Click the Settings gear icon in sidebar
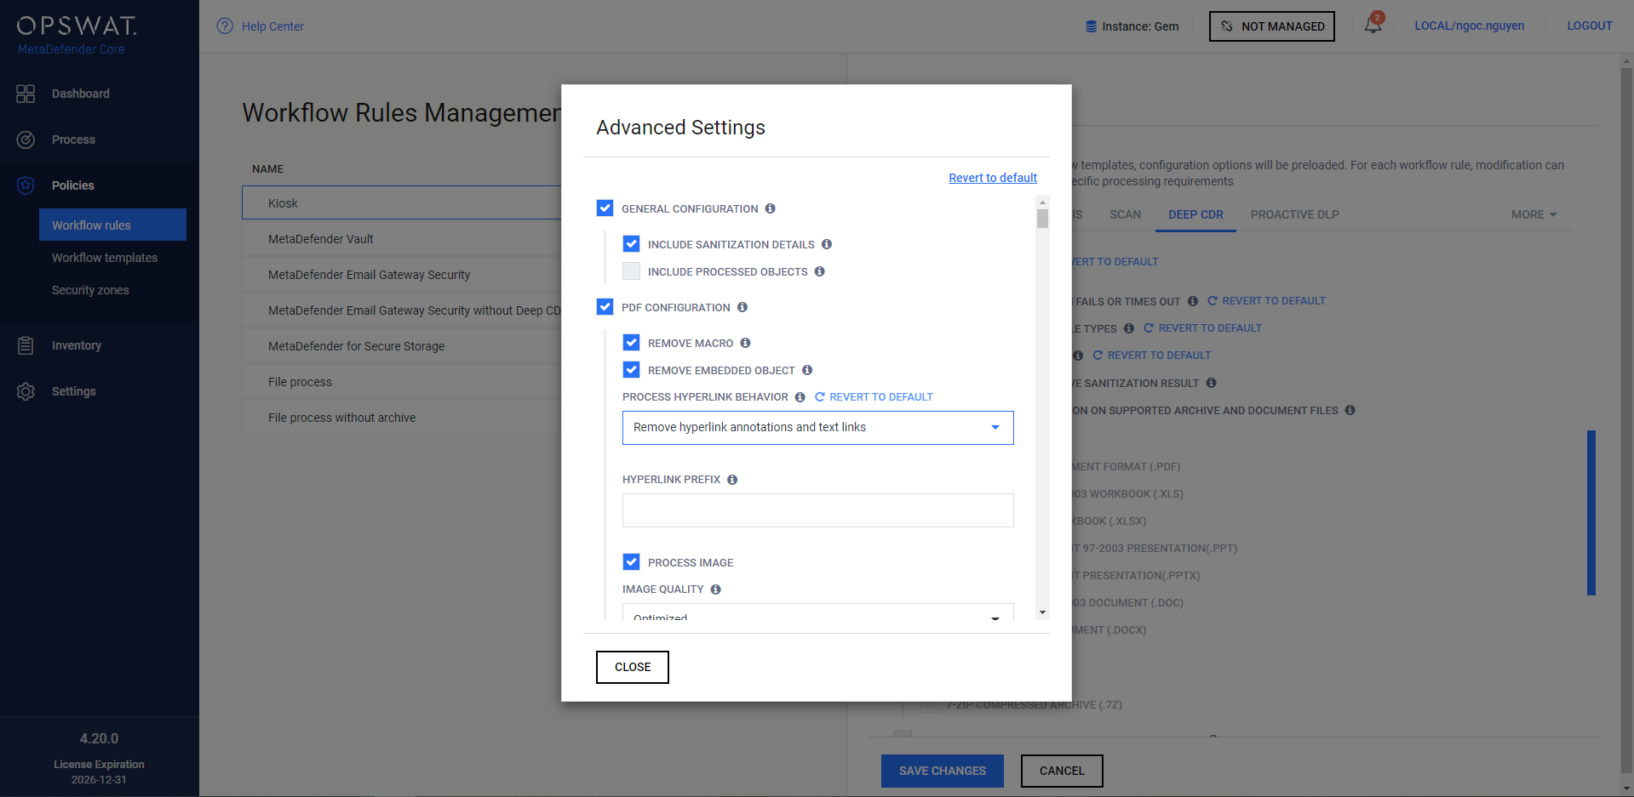This screenshot has height=797, width=1634. 26,391
